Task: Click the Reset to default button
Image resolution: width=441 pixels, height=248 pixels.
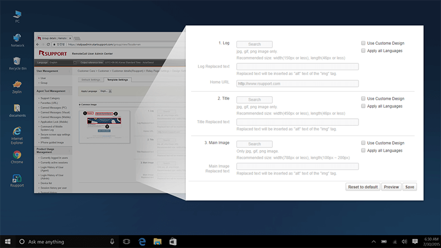Action: coord(363,187)
